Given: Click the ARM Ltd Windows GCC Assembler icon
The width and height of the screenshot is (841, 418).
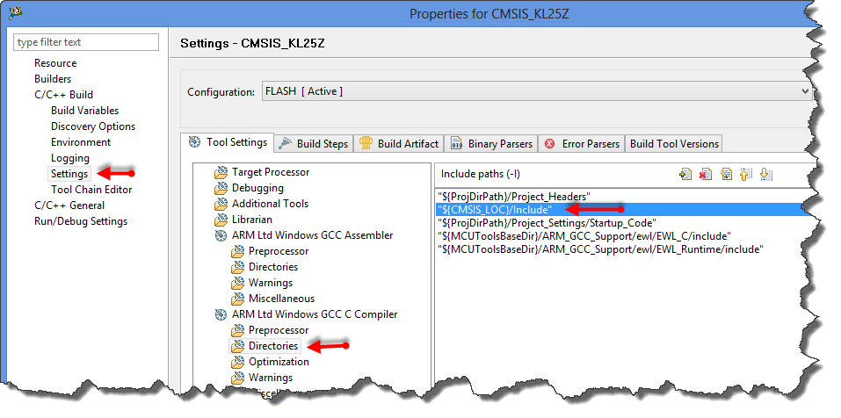Looking at the screenshot, I should click(221, 235).
